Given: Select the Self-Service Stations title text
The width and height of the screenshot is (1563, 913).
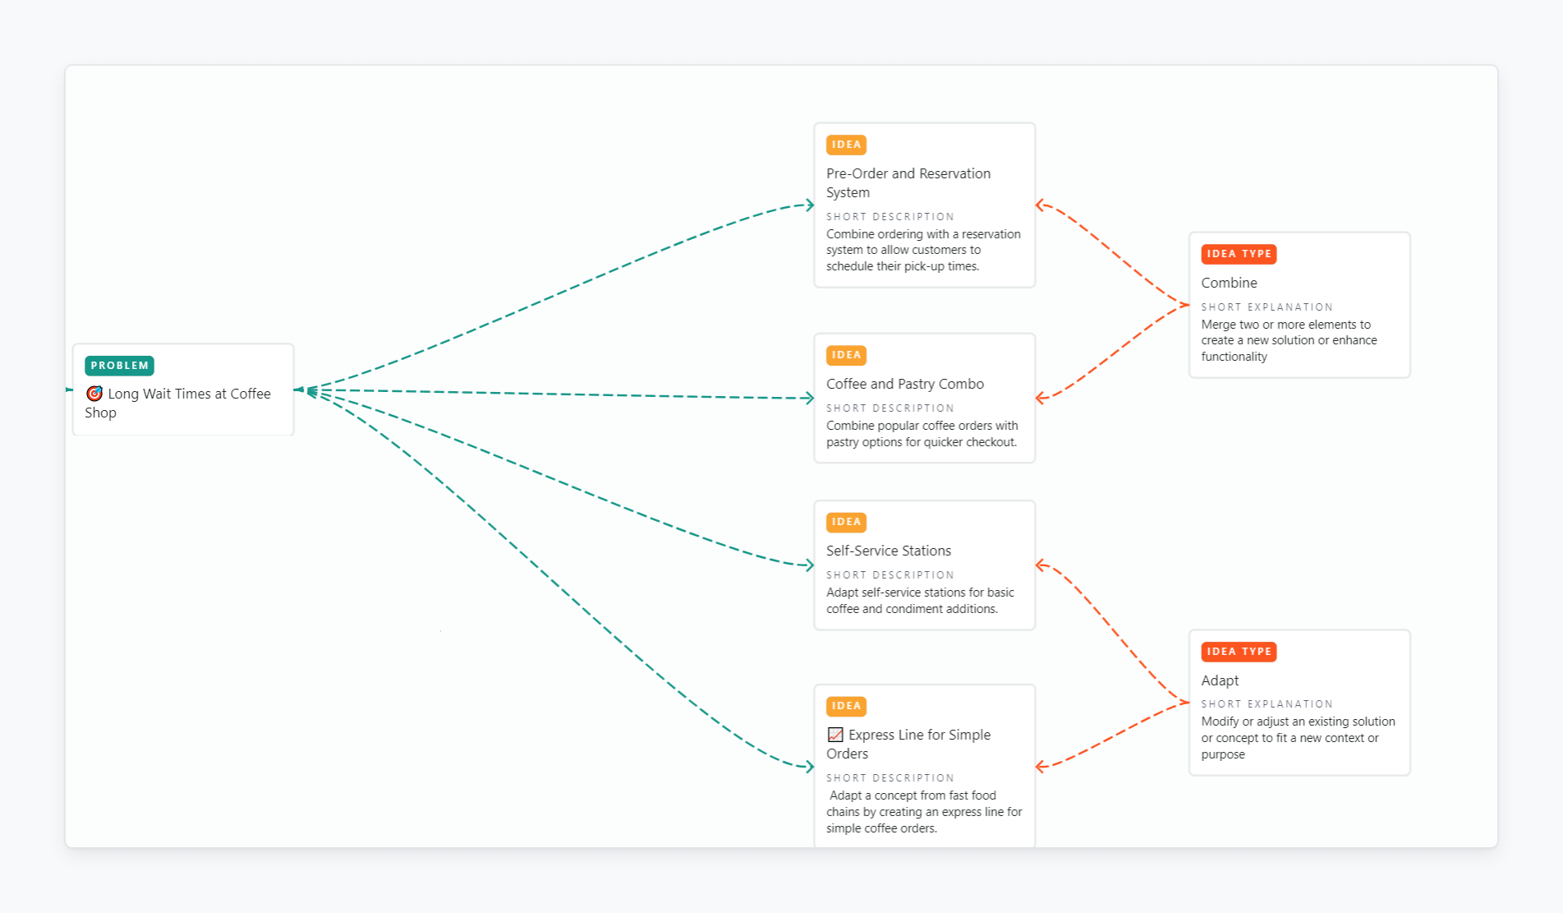Looking at the screenshot, I should (x=888, y=551).
